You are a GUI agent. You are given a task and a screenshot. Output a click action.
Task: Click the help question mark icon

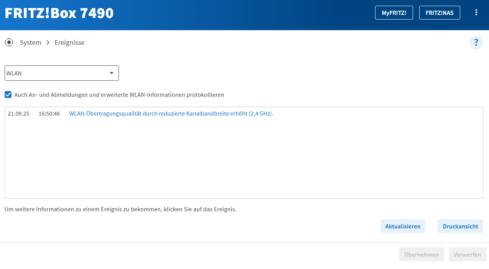click(x=476, y=42)
